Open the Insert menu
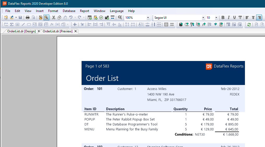 pyautogui.click(x=40, y=11)
